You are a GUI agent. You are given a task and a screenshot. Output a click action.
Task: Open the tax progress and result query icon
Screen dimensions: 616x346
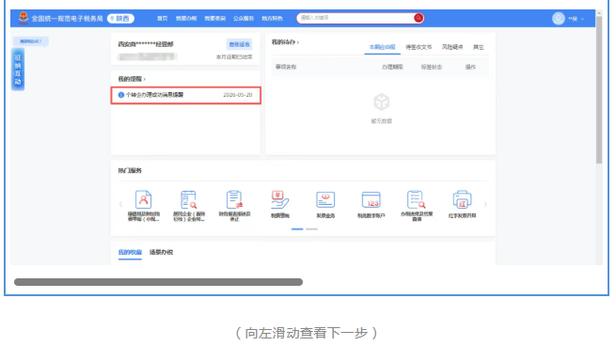coord(417,199)
